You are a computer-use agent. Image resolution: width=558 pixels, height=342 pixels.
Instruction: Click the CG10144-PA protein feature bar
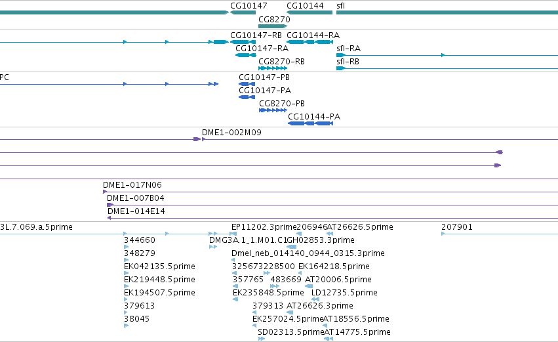310,123
